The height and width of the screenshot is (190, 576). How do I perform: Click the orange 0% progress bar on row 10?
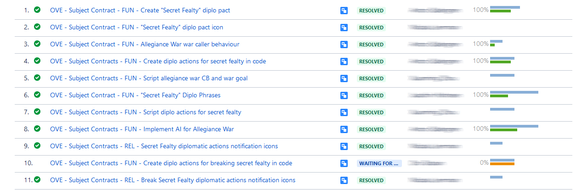click(x=502, y=163)
